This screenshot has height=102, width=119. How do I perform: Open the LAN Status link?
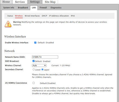10,16
